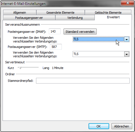Expand the IMAP encryption dropdown arrow
The width and height of the screenshot is (135, 132).
click(x=126, y=39)
